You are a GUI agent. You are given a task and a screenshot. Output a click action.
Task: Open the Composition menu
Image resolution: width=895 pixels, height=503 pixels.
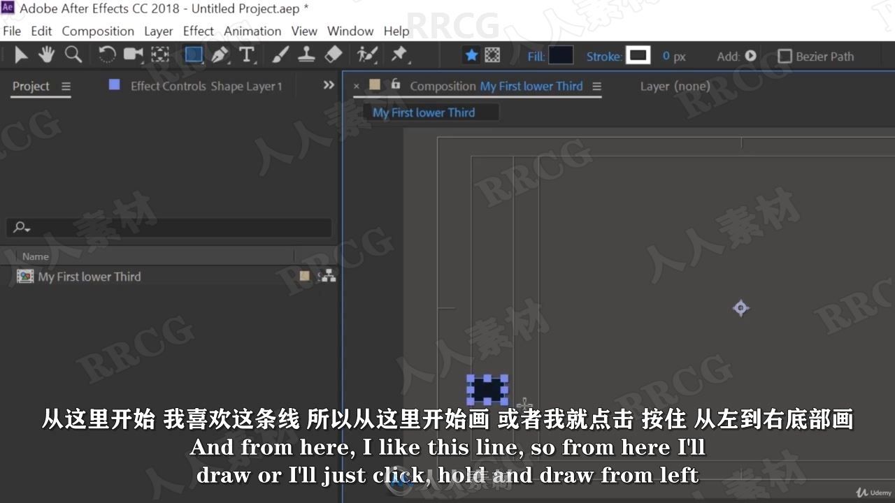[x=98, y=31]
